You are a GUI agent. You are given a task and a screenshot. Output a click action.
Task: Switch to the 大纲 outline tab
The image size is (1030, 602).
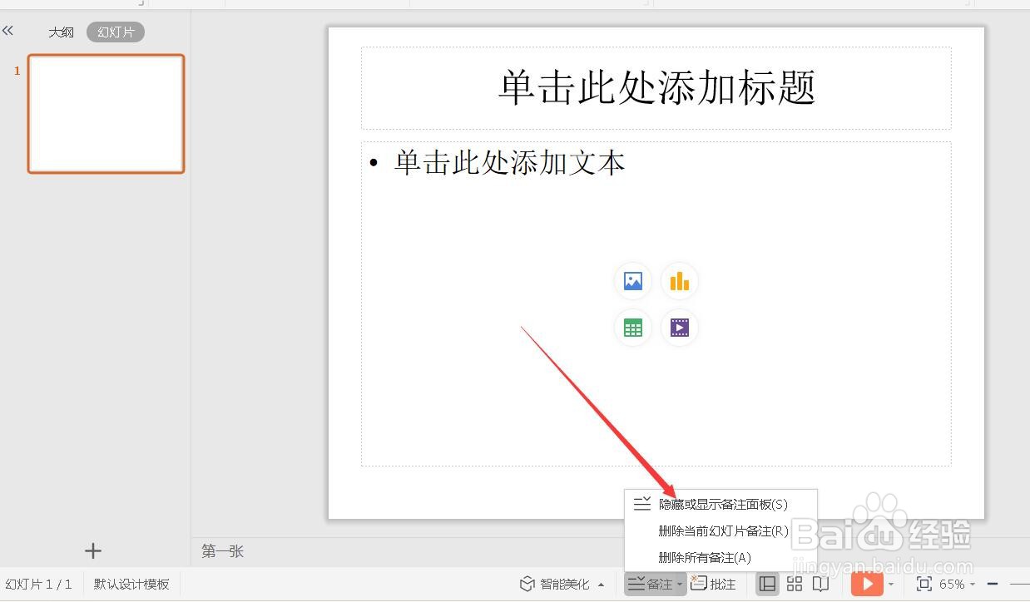click(x=61, y=32)
